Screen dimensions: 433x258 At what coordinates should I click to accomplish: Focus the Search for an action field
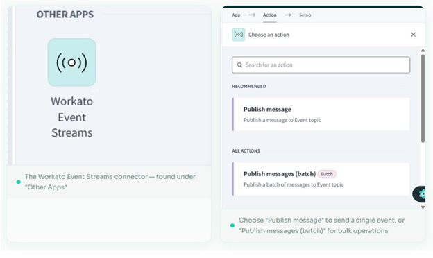pos(321,64)
